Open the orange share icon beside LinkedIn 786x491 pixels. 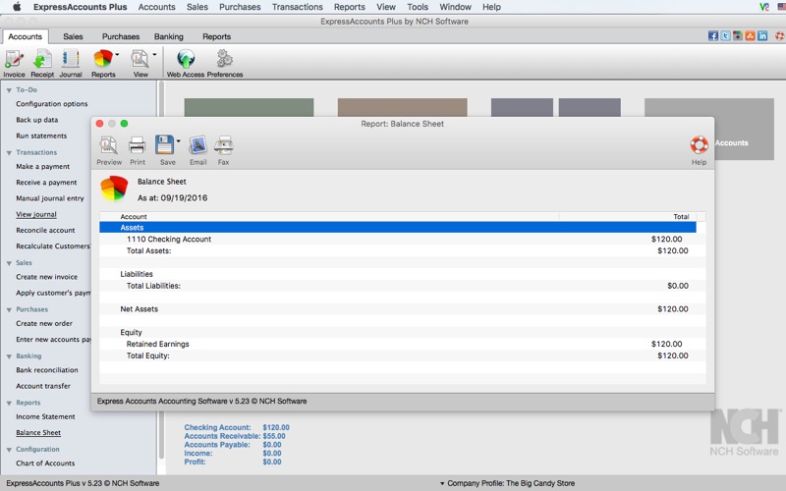pyautogui.click(x=750, y=36)
